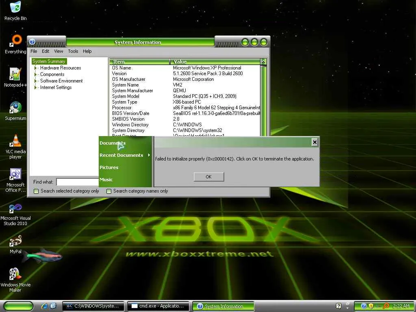416x312 pixels.
Task: Click the Value column header
Action: click(x=215, y=62)
